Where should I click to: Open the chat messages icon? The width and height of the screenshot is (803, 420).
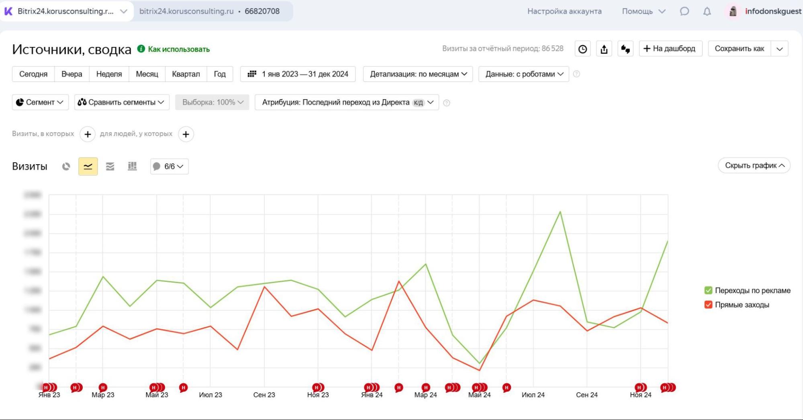point(684,11)
